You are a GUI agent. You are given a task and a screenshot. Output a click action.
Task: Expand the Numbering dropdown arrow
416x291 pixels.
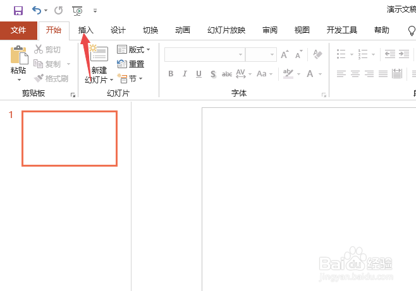point(373,54)
